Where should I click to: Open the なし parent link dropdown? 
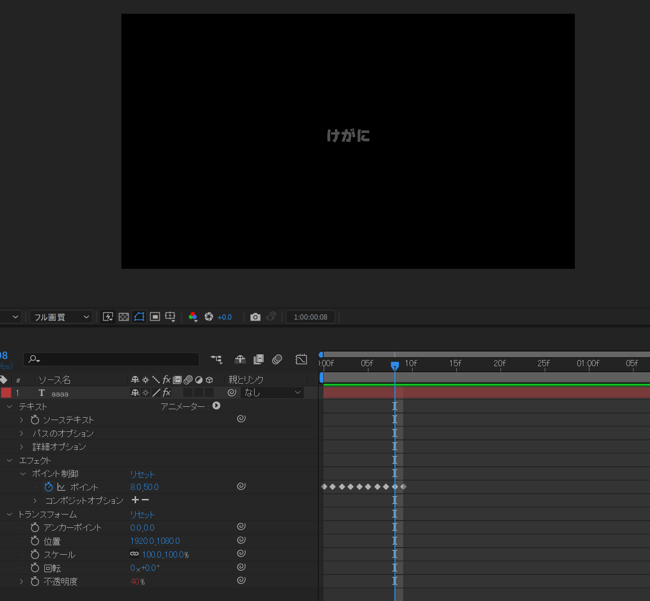point(272,393)
